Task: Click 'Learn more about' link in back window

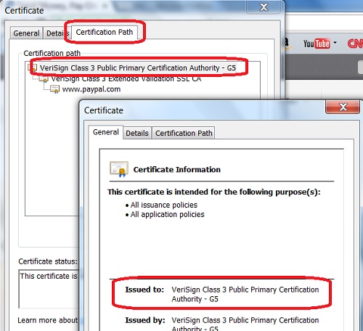Action: coord(48,320)
